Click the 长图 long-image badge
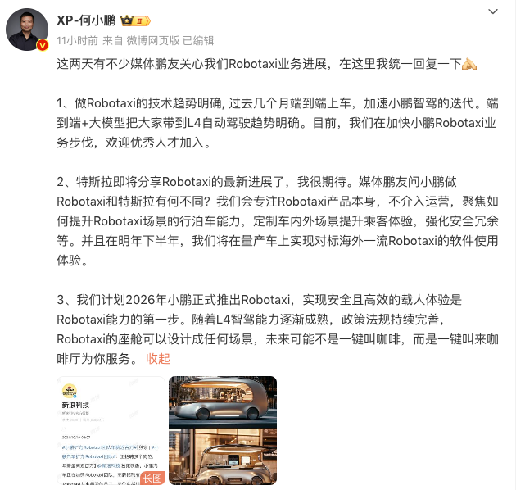Viewport: 516px width, 490px height. tap(152, 478)
